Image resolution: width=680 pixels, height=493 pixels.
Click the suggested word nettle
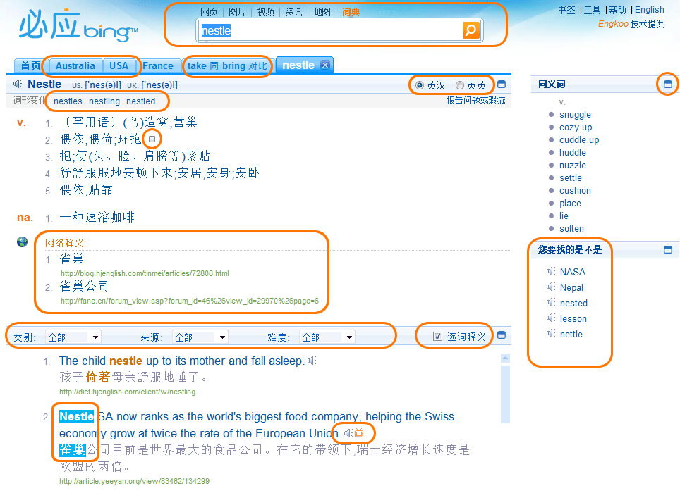tap(571, 334)
